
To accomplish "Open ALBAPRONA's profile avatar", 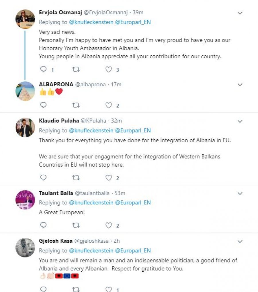I will (25, 91).
